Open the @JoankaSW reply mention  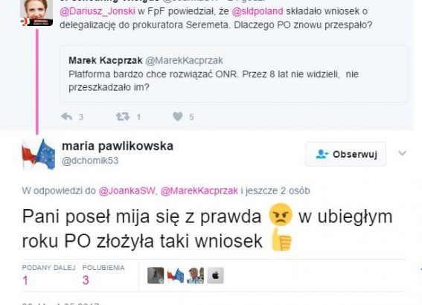click(127, 190)
